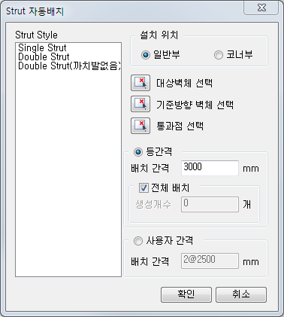Click the 2@2500 custom spacing field
The image size is (284, 317).
pyautogui.click(x=210, y=261)
